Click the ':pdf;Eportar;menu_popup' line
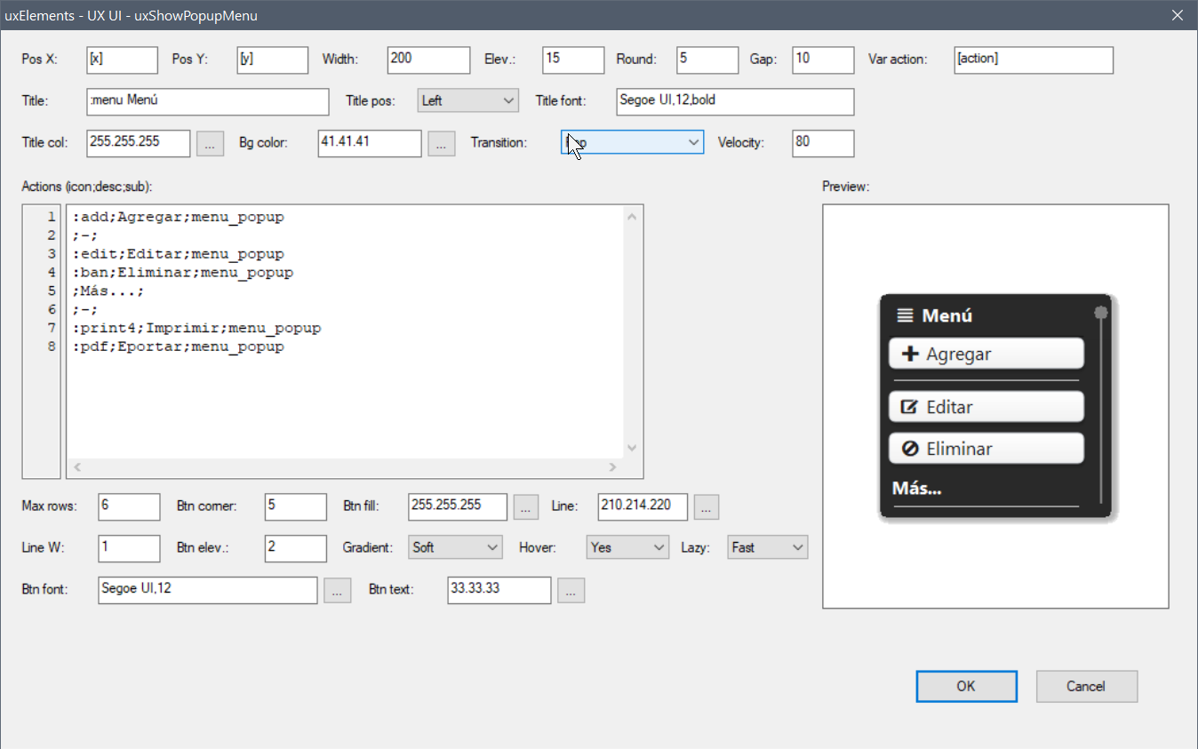 pos(179,347)
